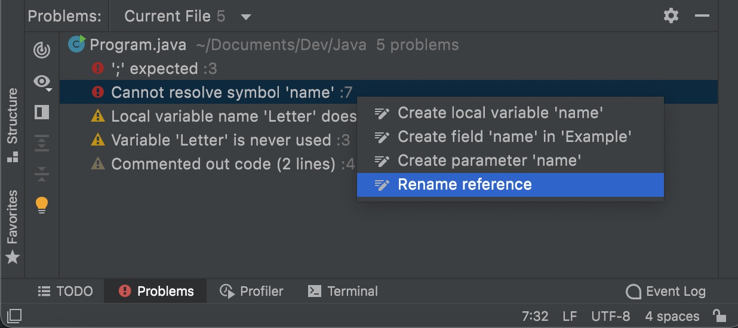
Task: Open the Structure side panel
Action: coord(13,124)
